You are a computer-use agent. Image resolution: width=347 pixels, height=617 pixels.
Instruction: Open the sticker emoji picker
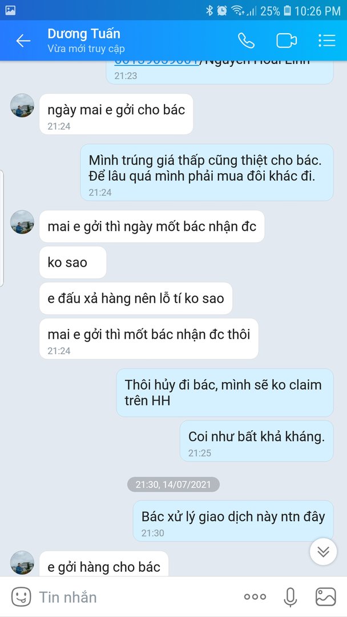(21, 596)
